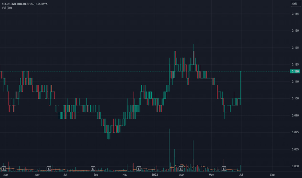302x178 pixels.
Task: Click the highlighted 0.120 current price tag
Action: point(295,72)
